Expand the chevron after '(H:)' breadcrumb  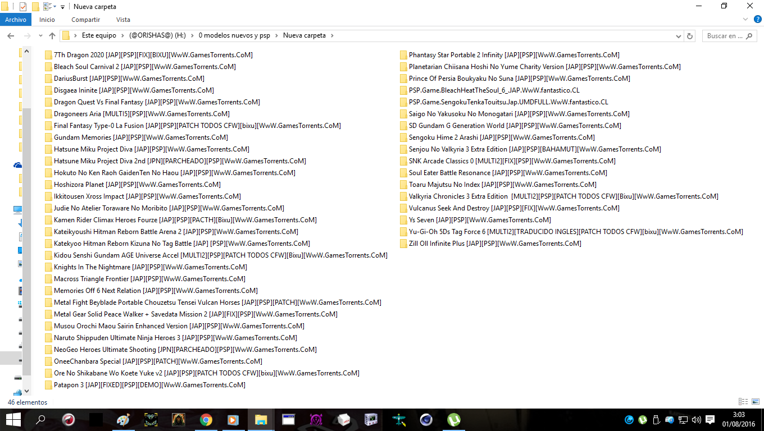(x=192, y=35)
